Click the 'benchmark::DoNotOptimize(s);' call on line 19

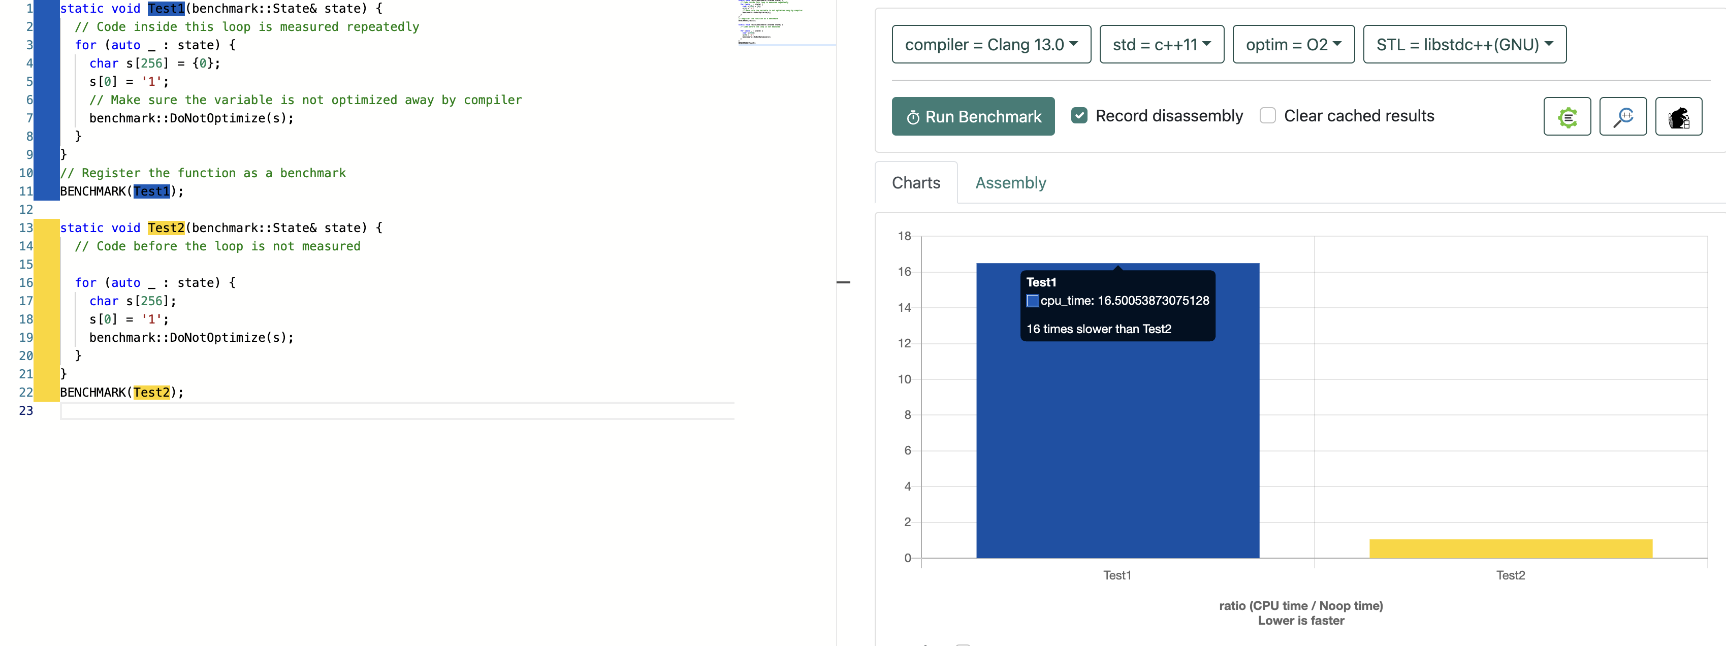191,338
